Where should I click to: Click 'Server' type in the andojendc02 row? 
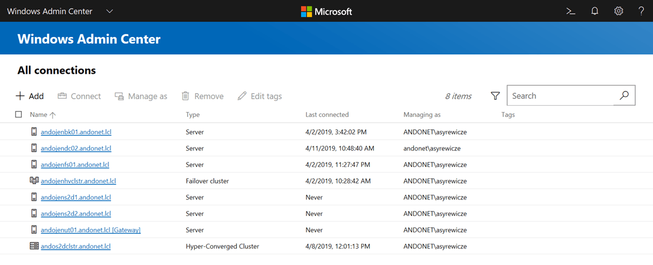click(195, 149)
